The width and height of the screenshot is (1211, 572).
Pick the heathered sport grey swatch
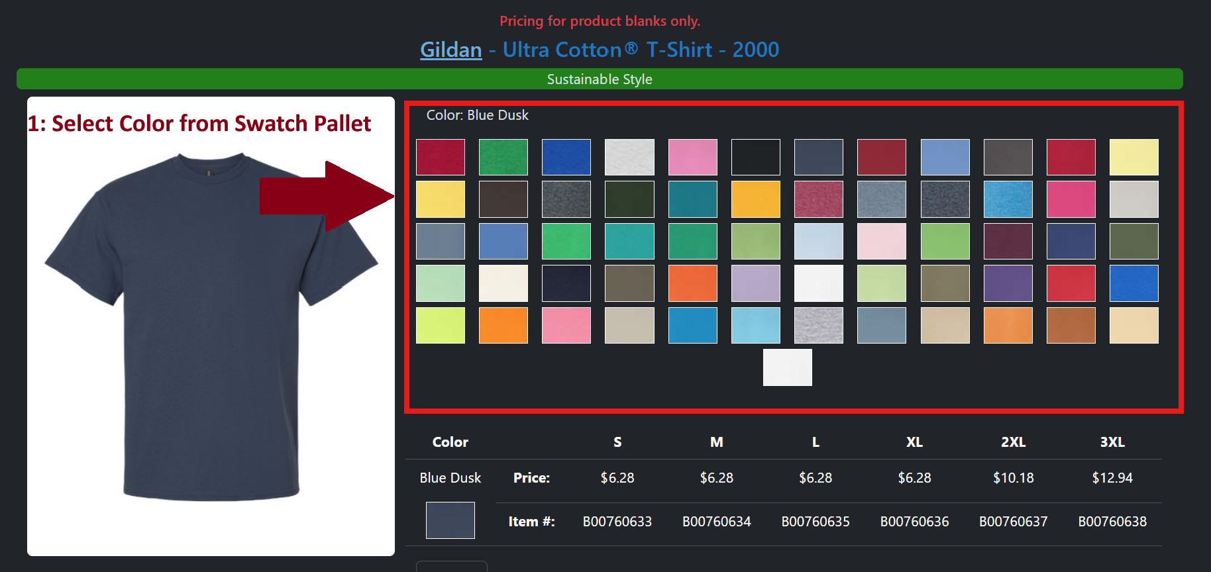tap(819, 325)
